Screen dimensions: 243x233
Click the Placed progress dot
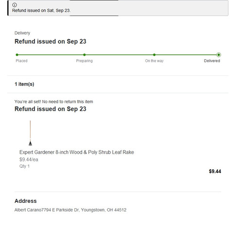(17, 55)
